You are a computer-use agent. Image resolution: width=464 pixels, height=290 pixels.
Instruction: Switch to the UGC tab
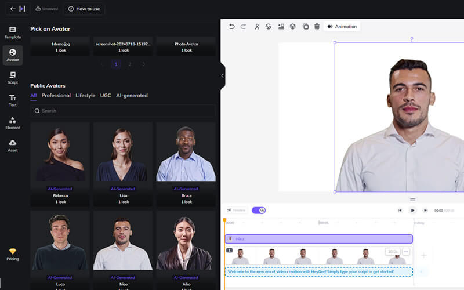[x=106, y=96]
